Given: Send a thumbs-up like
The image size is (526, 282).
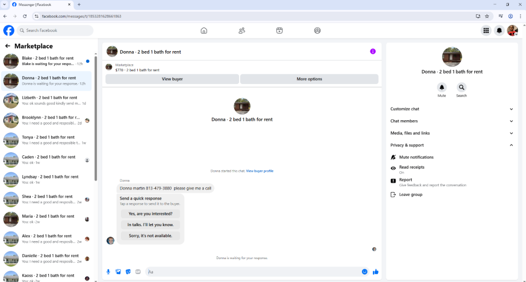Looking at the screenshot, I should pyautogui.click(x=375, y=271).
